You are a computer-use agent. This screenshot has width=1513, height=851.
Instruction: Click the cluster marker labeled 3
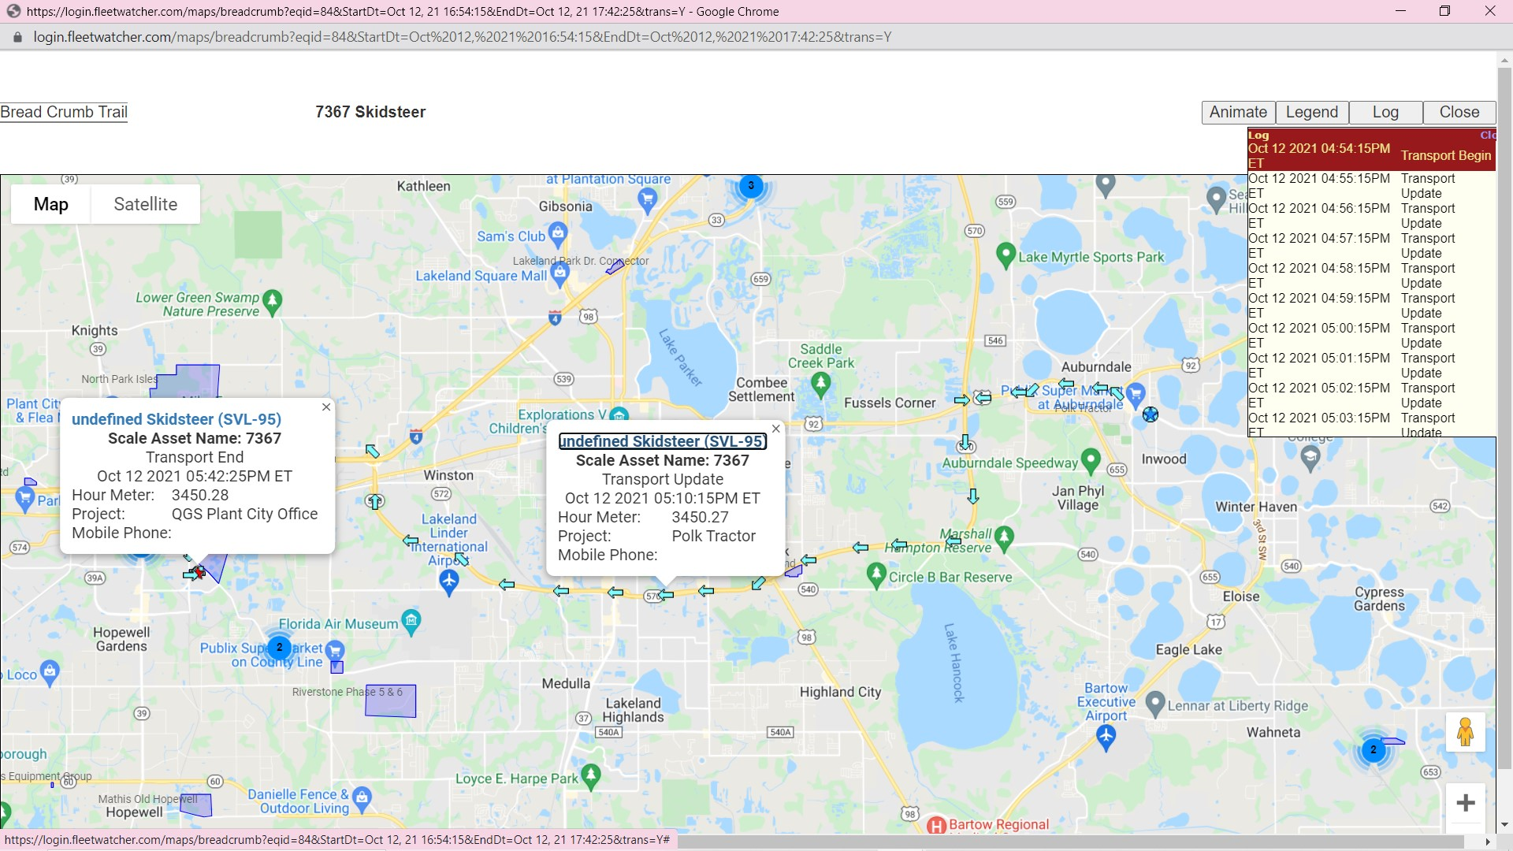pyautogui.click(x=751, y=186)
